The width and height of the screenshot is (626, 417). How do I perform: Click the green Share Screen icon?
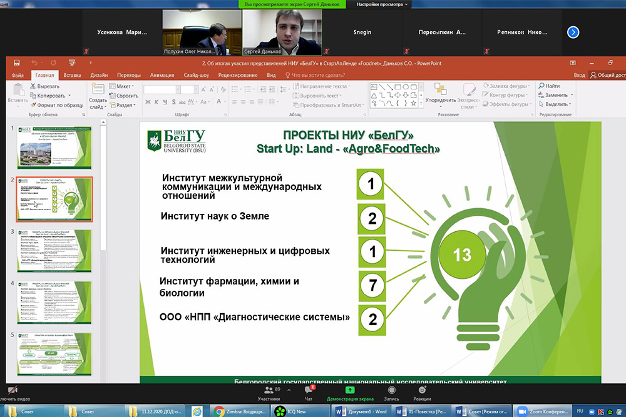(x=351, y=390)
